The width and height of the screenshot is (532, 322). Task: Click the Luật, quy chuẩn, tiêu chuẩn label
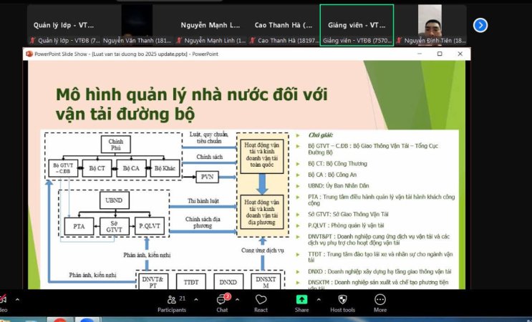209,137
